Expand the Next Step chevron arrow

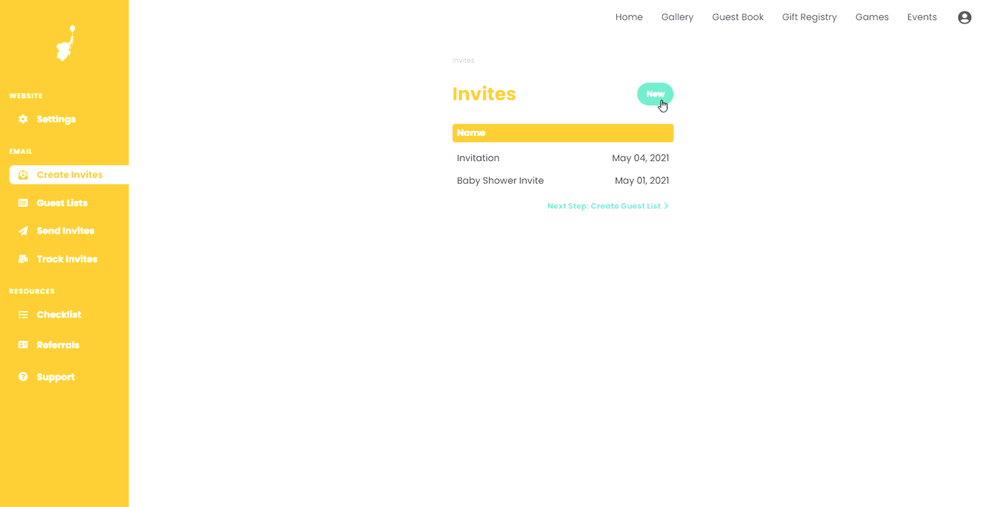pyautogui.click(x=666, y=205)
